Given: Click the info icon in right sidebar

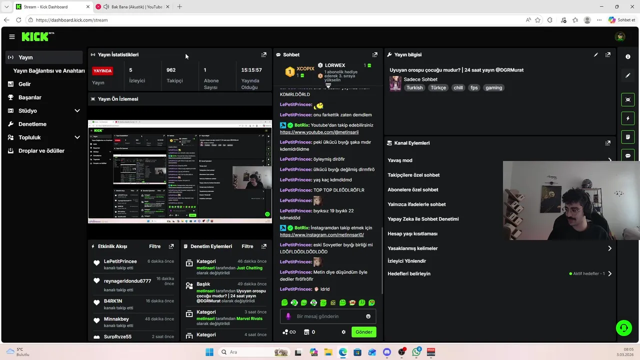Looking at the screenshot, I should click(628, 57).
